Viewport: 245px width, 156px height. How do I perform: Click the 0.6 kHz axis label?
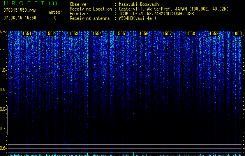click(x=3, y=148)
